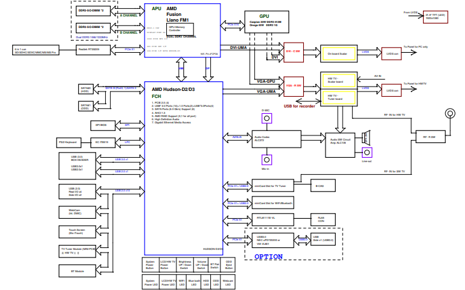The height and width of the screenshot is (290, 465).
Task: Click the red USB for recorder label
Action: (299, 106)
